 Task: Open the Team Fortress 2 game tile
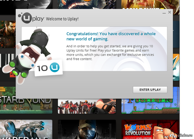87,106
